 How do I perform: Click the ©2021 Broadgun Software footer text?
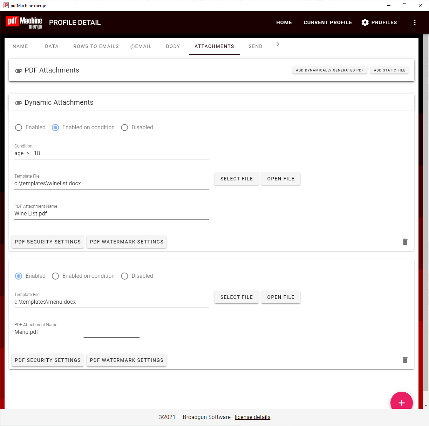[195, 417]
